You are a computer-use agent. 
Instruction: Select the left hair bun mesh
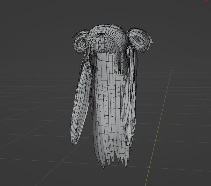tap(80, 42)
